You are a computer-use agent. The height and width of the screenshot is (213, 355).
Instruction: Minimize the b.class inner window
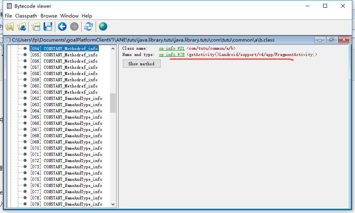[x=320, y=40]
